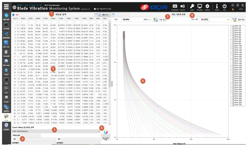
Task: Toggle the RPM 300 legend checkbox
Action: [233, 30]
